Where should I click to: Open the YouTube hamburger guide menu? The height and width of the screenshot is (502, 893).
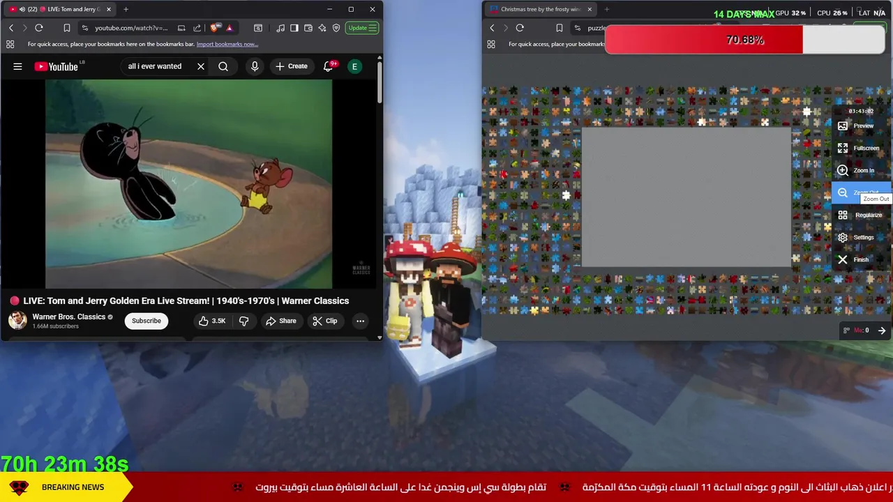pos(17,66)
